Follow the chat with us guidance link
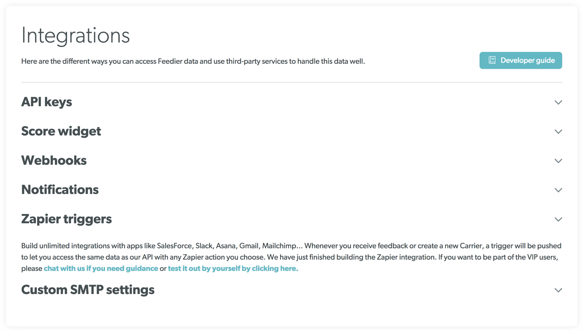The height and width of the screenshot is (331, 582). tap(101, 268)
